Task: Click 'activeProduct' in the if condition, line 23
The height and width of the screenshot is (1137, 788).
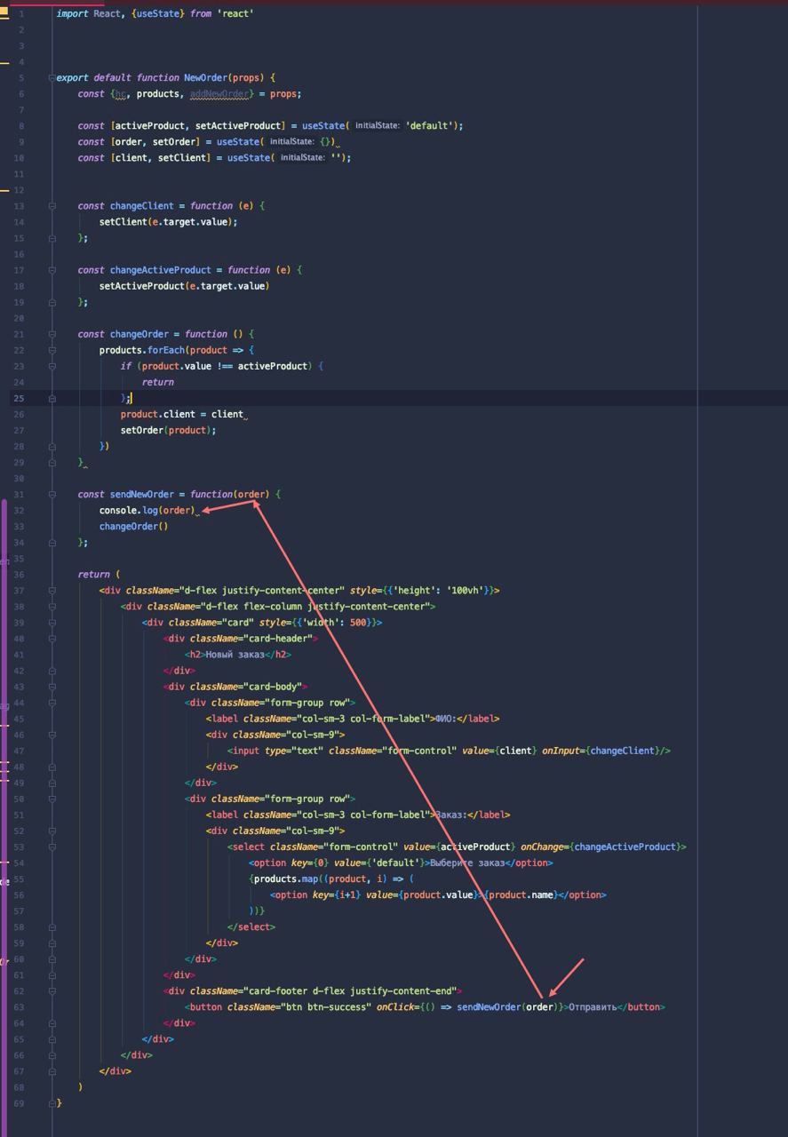Action: click(275, 366)
